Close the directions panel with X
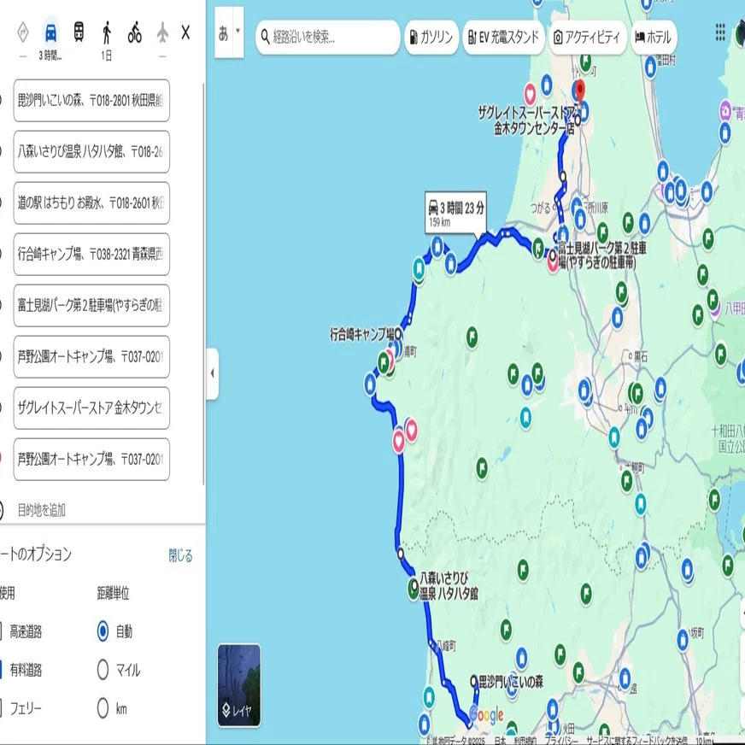The image size is (745, 745). click(x=185, y=32)
